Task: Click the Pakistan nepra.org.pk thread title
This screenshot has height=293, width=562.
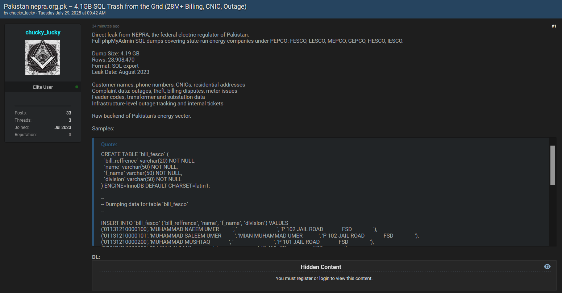Action: pos(125,7)
